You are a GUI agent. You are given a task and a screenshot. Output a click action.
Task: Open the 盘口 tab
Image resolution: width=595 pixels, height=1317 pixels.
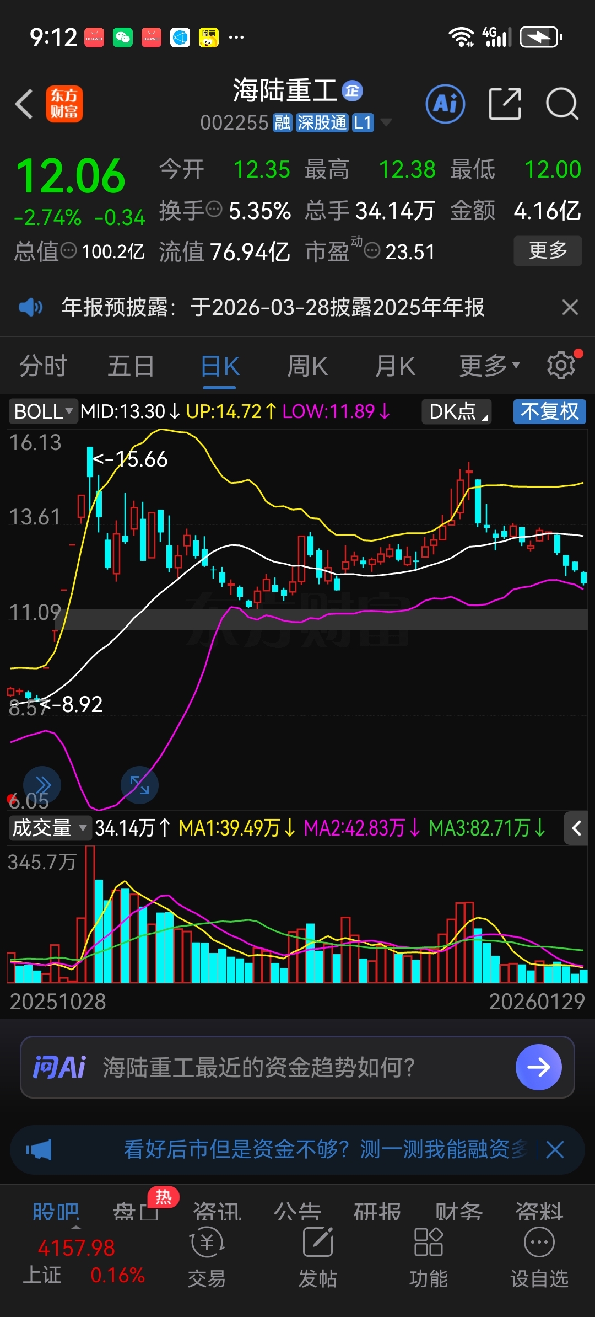[136, 1211]
